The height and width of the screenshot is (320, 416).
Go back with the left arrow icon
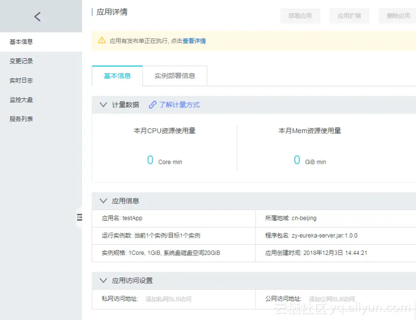tap(38, 17)
